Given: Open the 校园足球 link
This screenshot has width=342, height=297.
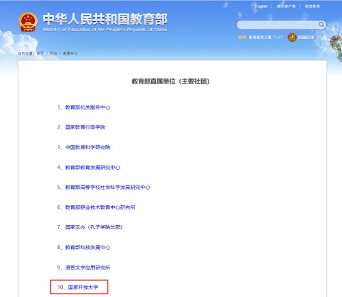Looking at the screenshot, I should pos(306,37).
